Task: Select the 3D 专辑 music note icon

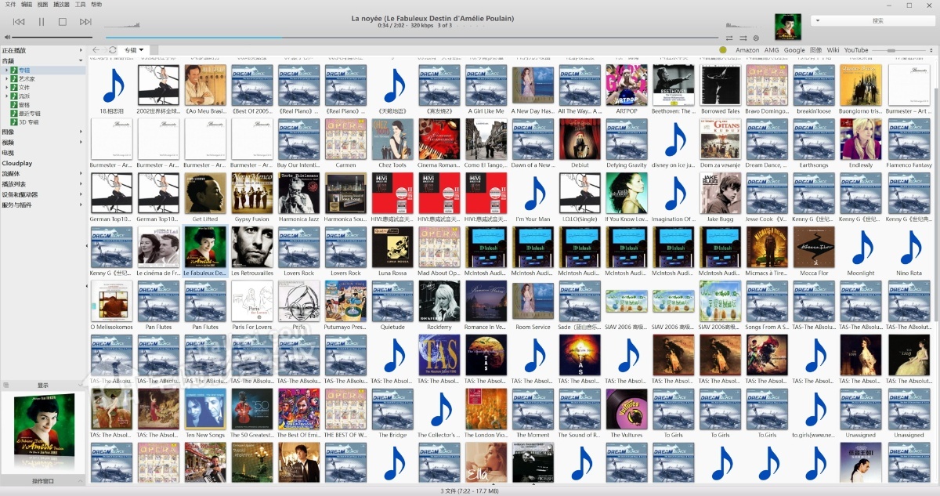Action: [x=14, y=122]
